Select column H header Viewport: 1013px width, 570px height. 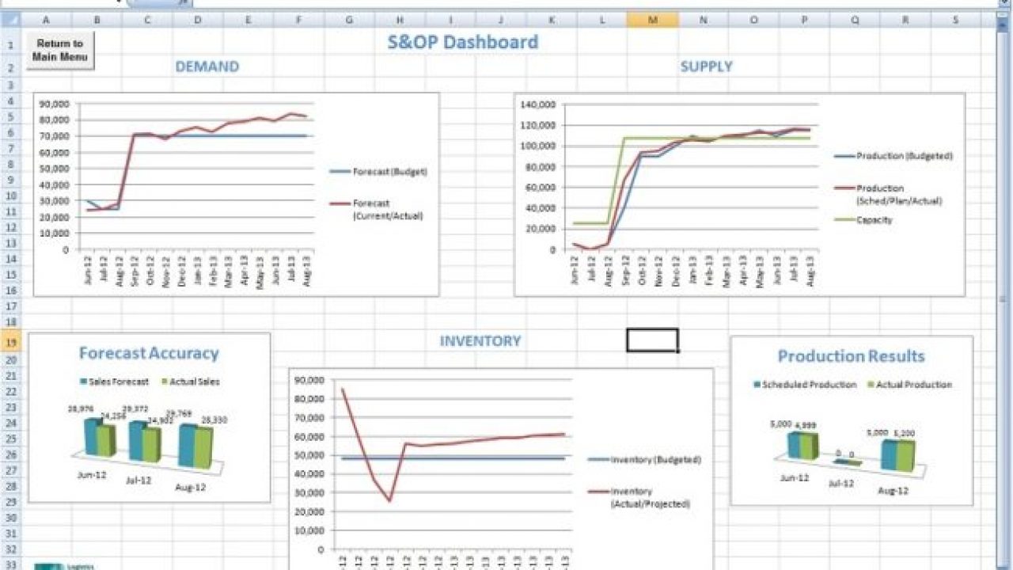pos(400,20)
